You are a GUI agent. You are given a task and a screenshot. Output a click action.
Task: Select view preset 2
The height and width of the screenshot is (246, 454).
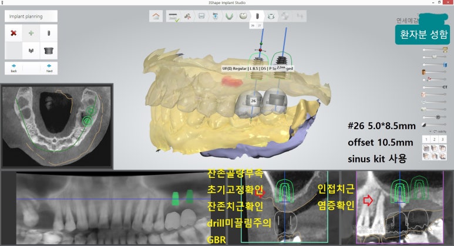[x=435, y=140]
